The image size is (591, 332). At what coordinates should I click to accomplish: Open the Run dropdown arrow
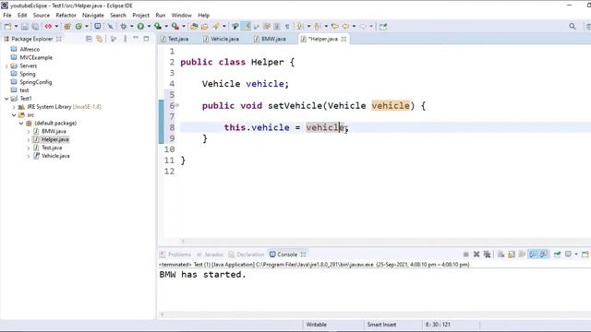click(149, 27)
